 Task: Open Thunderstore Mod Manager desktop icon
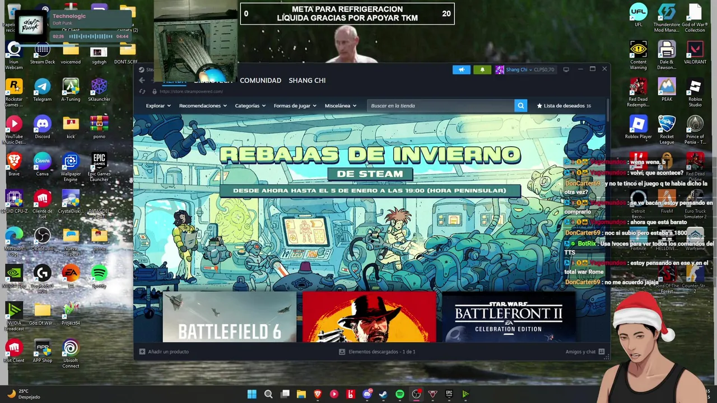(x=667, y=17)
